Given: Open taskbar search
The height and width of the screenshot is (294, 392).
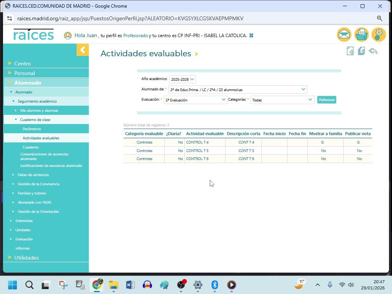Looking at the screenshot, I should coord(29,285).
